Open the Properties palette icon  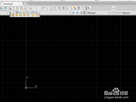pos(60,8)
